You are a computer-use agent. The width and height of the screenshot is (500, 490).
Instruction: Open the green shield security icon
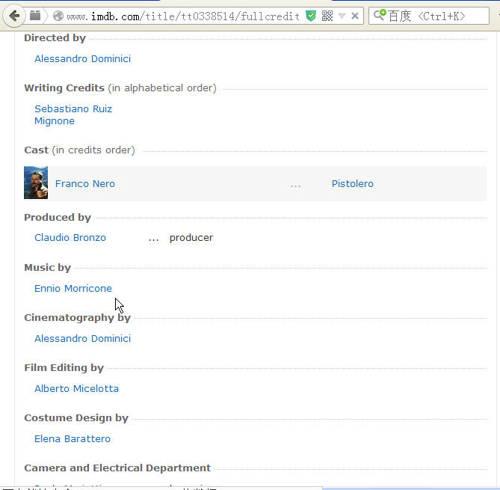(311, 16)
